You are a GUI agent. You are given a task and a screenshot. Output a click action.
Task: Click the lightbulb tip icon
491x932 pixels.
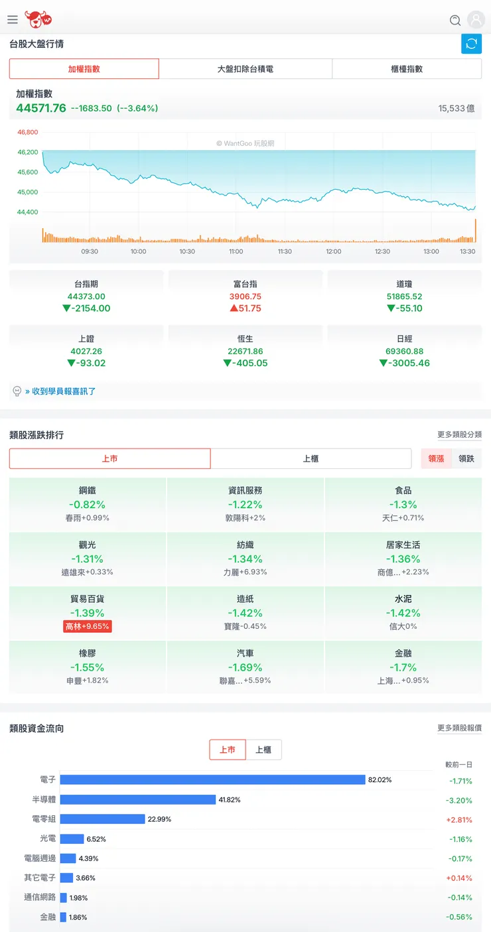click(x=17, y=391)
